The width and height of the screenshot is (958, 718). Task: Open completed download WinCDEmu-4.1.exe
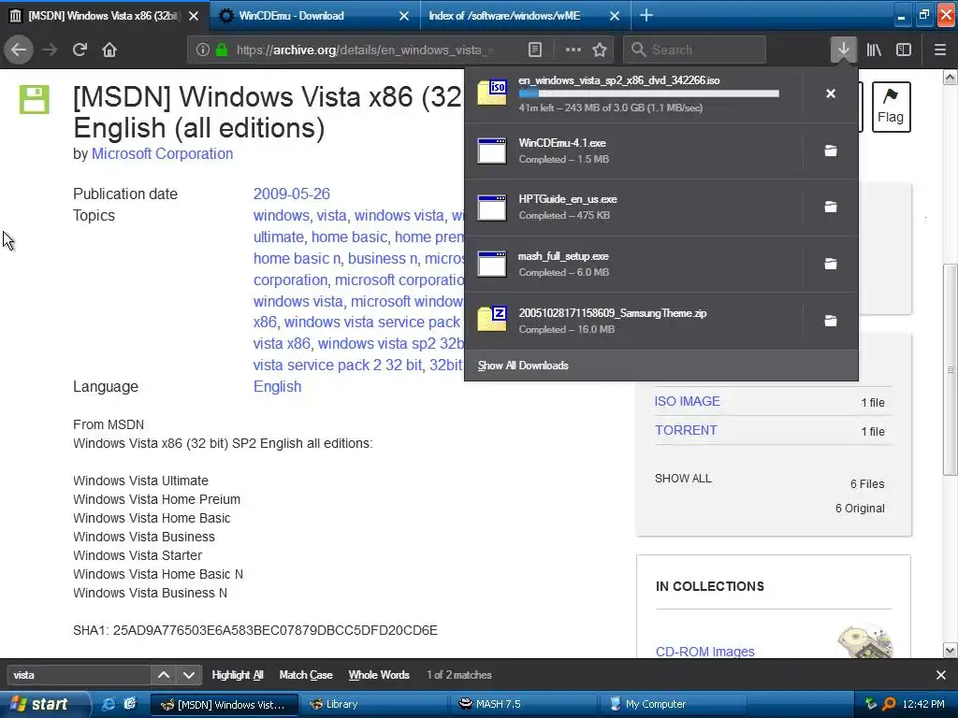point(633,151)
